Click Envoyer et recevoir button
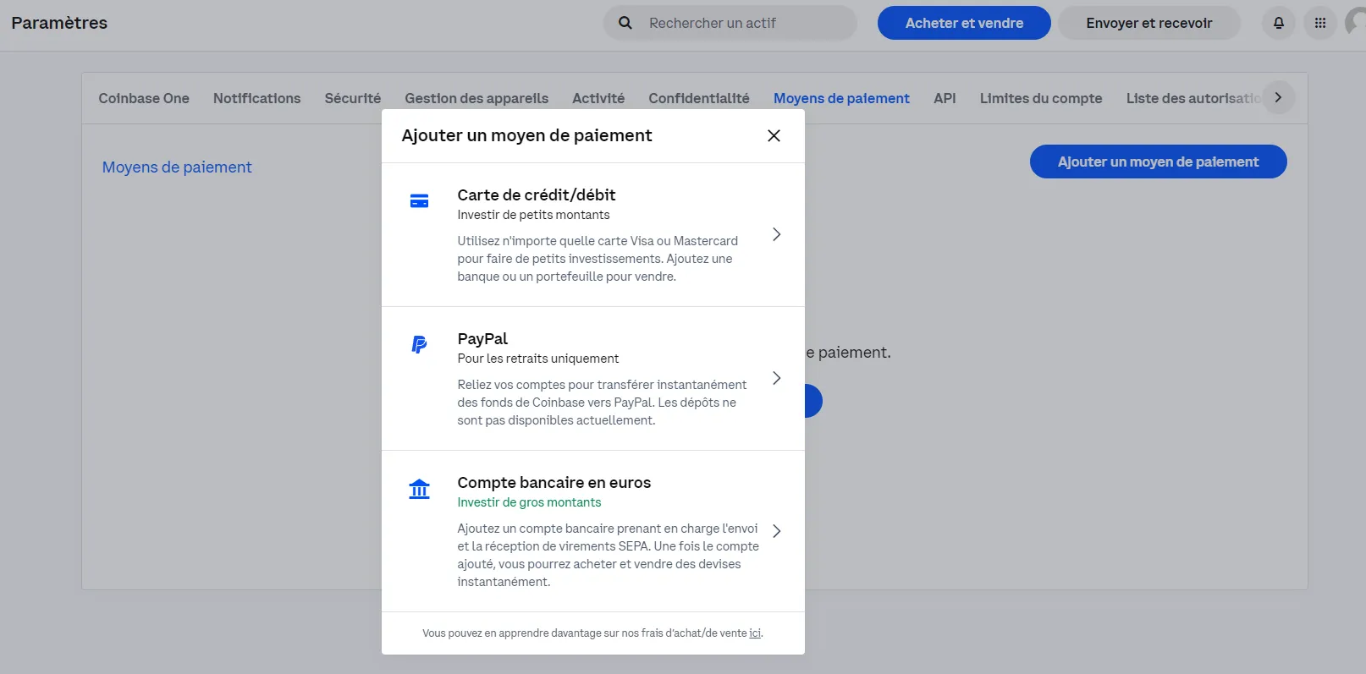Image resolution: width=1366 pixels, height=674 pixels. 1149,23
